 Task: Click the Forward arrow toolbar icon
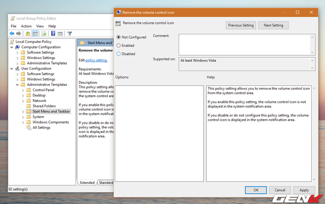click(x=18, y=33)
